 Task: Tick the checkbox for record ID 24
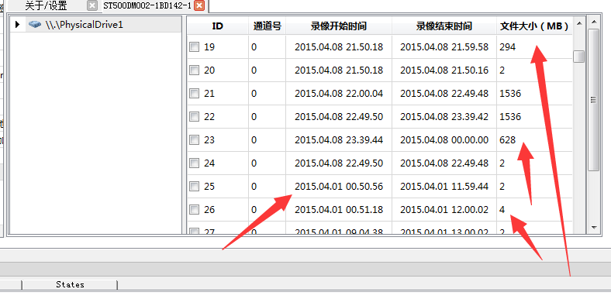tap(194, 163)
